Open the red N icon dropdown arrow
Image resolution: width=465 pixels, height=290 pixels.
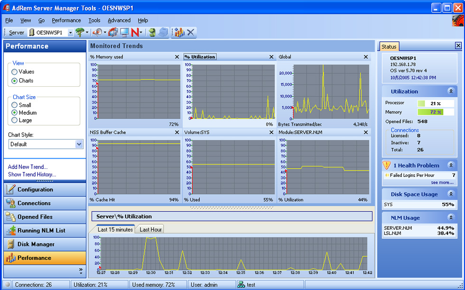141,32
